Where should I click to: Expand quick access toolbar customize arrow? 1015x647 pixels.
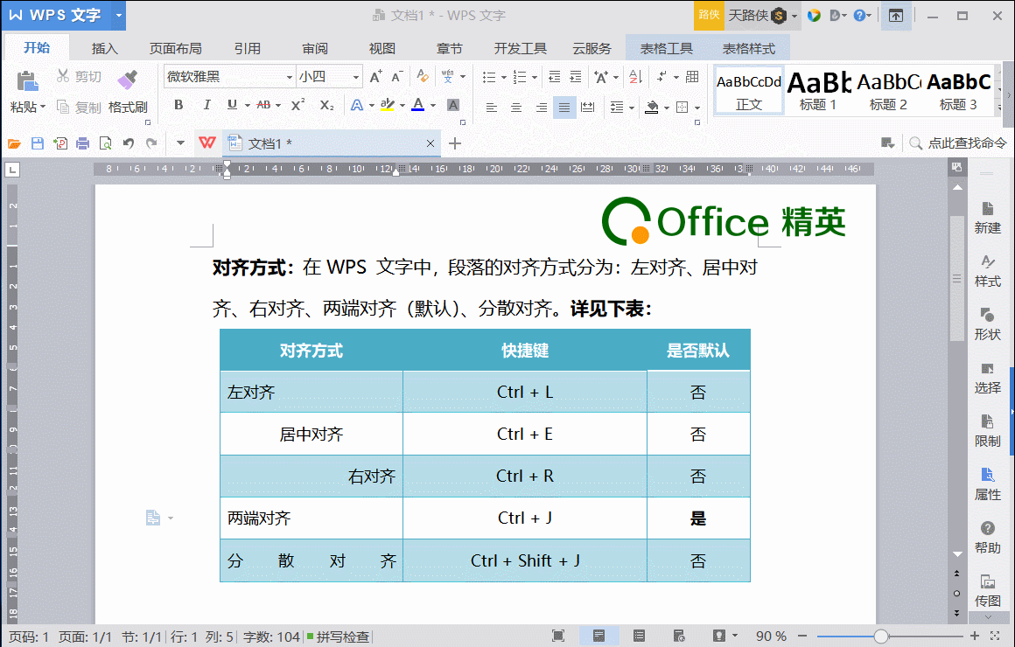[180, 143]
